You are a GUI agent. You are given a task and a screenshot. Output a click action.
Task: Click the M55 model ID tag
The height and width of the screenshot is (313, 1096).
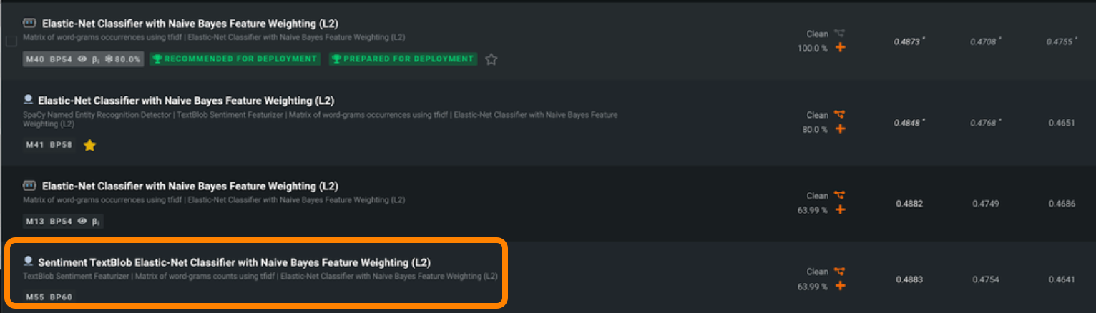[x=35, y=297]
